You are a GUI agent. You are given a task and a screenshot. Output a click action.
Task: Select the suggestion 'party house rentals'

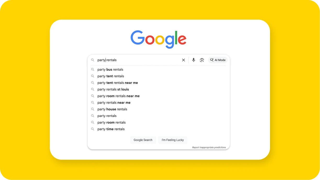(112, 109)
